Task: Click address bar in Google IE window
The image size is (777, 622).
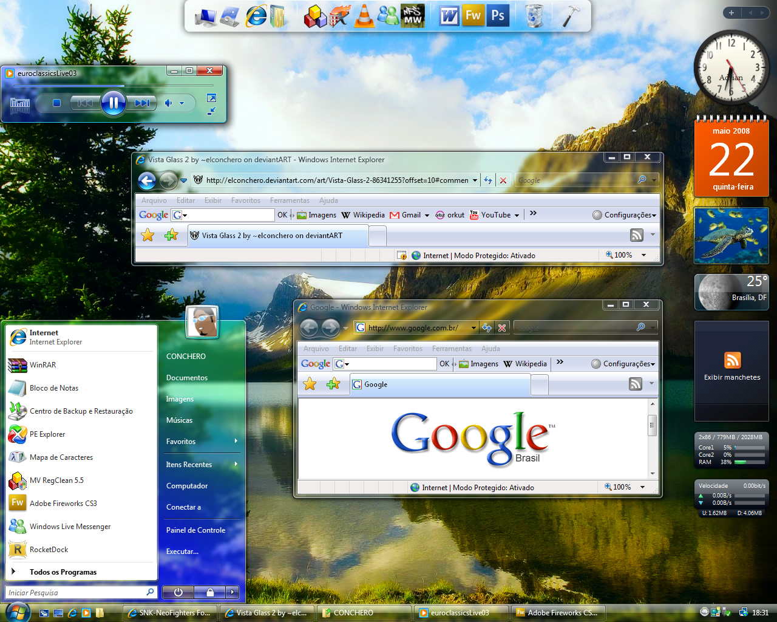Action: pos(415,328)
